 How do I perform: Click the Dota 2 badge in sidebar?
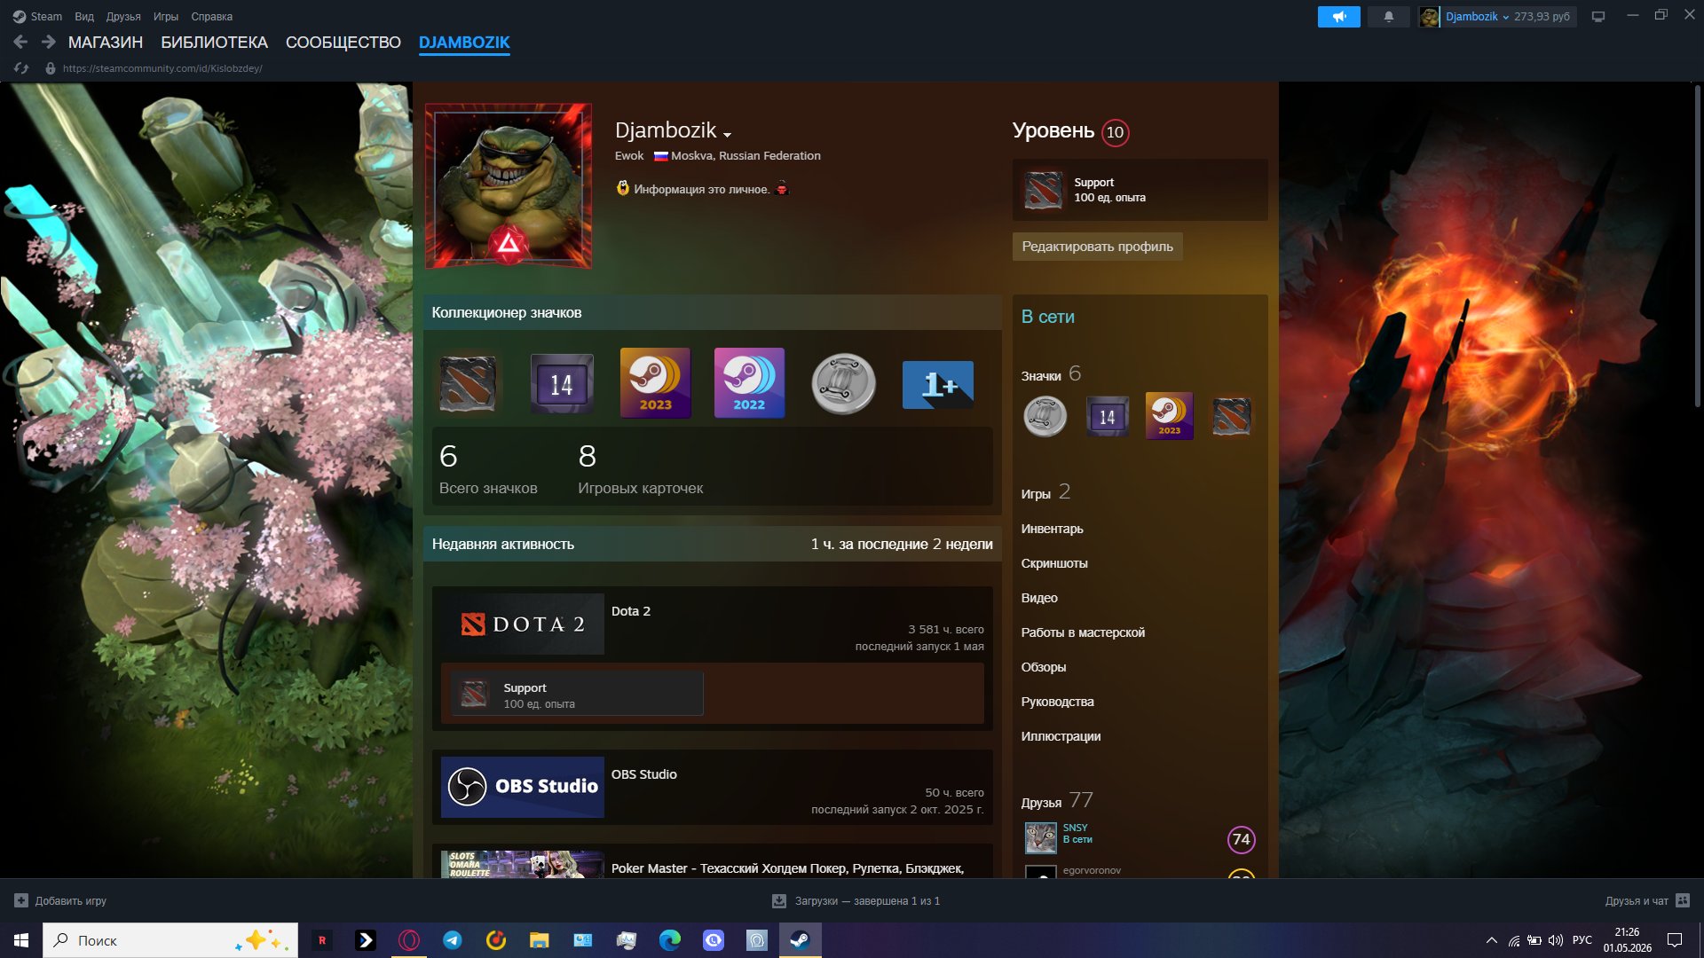[1231, 416]
